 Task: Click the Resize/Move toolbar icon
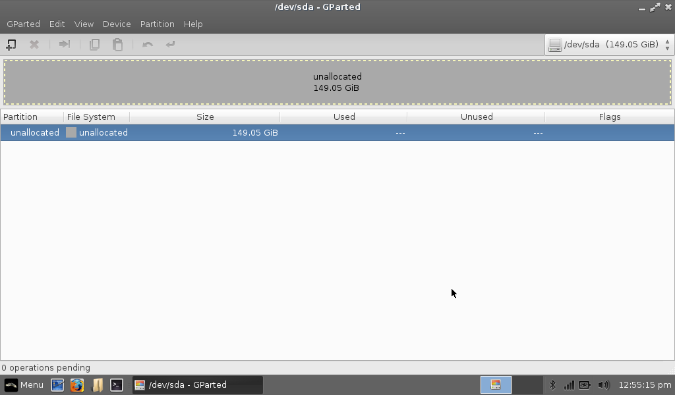[x=65, y=45]
